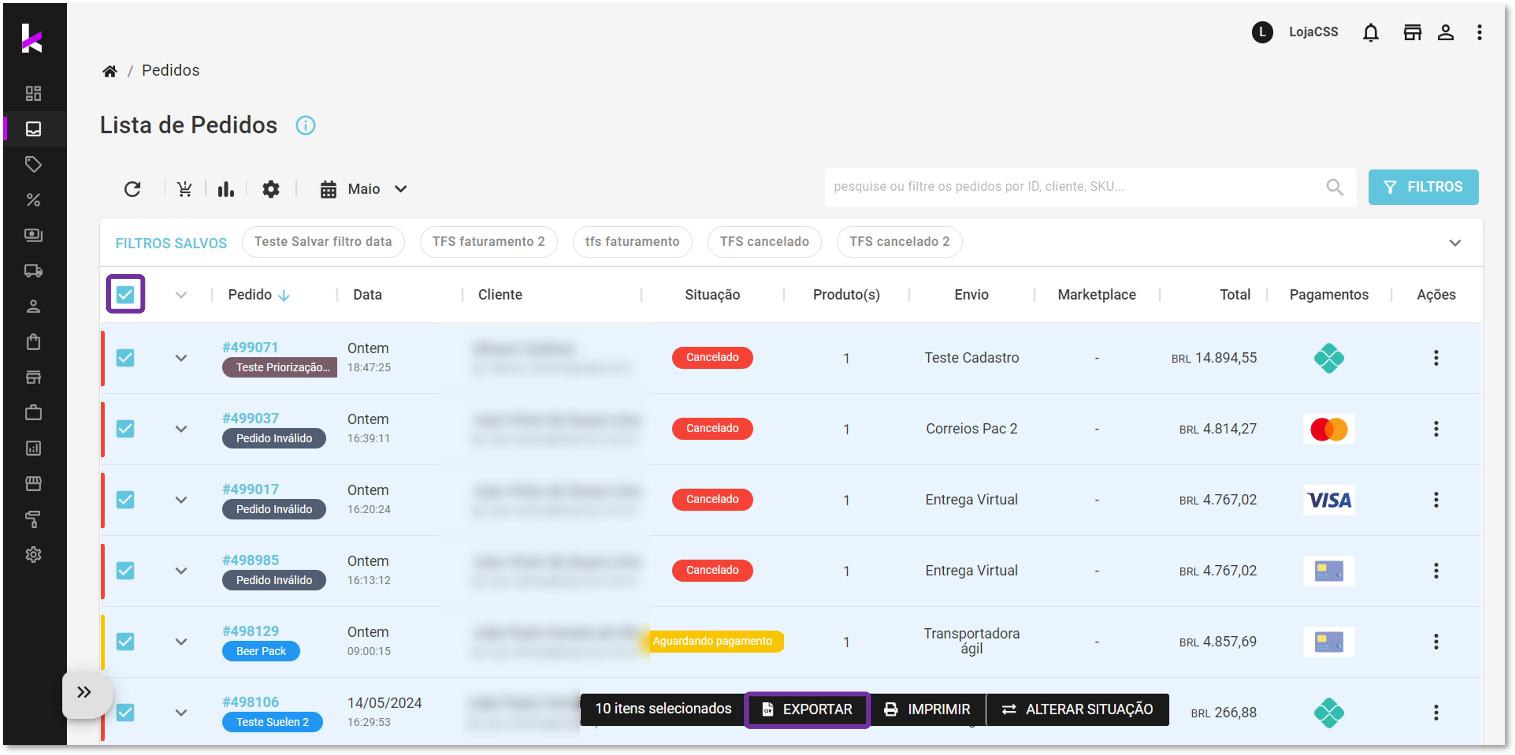Open the briefcase sidebar icon
Screen dimensions: 1515x755
coord(33,413)
